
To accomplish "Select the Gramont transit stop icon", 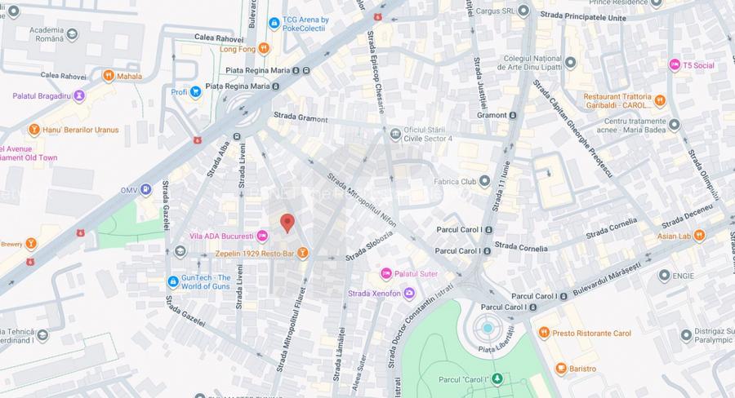I will pos(513,115).
